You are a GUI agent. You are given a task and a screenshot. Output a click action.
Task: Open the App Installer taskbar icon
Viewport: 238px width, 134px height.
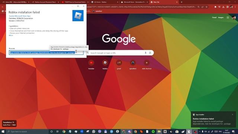(x=189, y=131)
